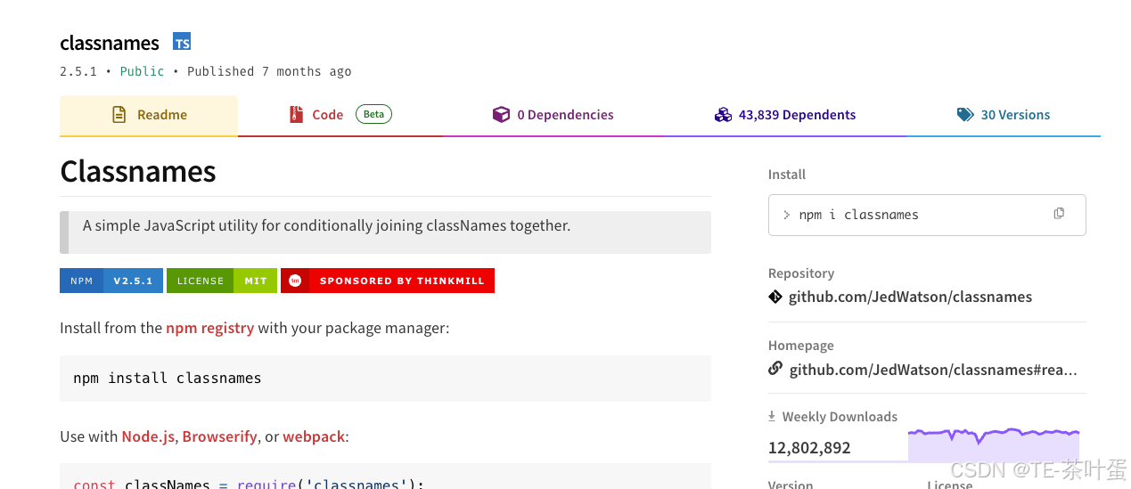Click the npm i classnames install box
The image size is (1131, 489).
click(927, 215)
